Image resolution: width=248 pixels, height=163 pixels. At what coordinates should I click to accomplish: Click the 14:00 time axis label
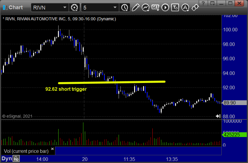pyautogui.click(x=42, y=159)
